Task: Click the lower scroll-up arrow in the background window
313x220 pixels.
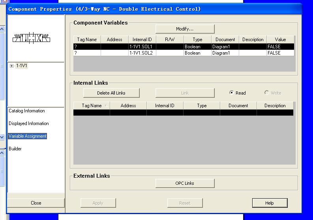Action: coord(2,153)
